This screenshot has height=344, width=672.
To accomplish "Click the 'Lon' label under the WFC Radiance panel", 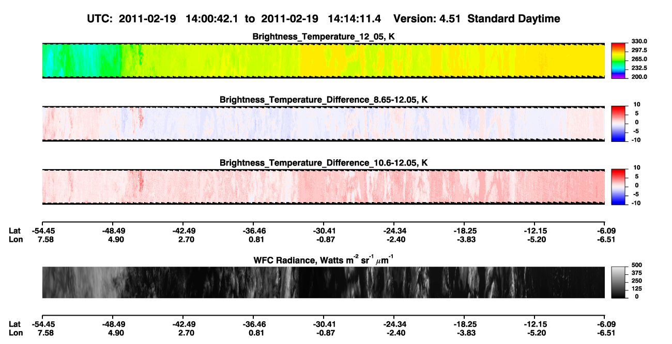I will click(x=16, y=332).
